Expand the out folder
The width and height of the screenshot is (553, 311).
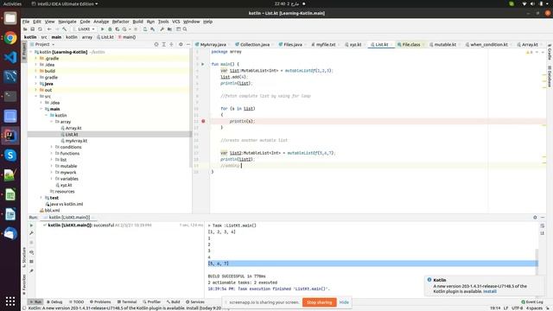point(35,90)
